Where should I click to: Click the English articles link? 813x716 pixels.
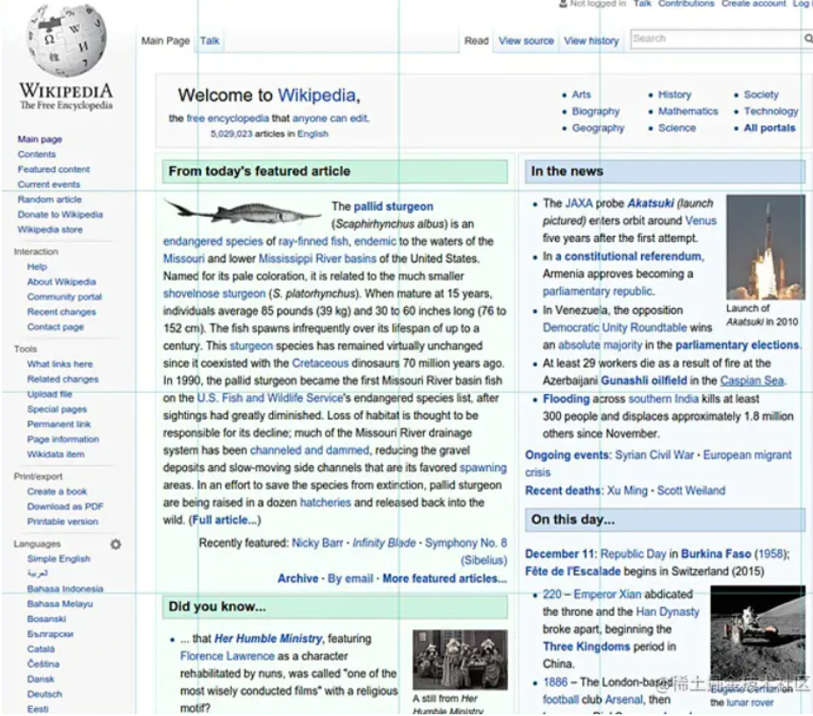[x=313, y=133]
